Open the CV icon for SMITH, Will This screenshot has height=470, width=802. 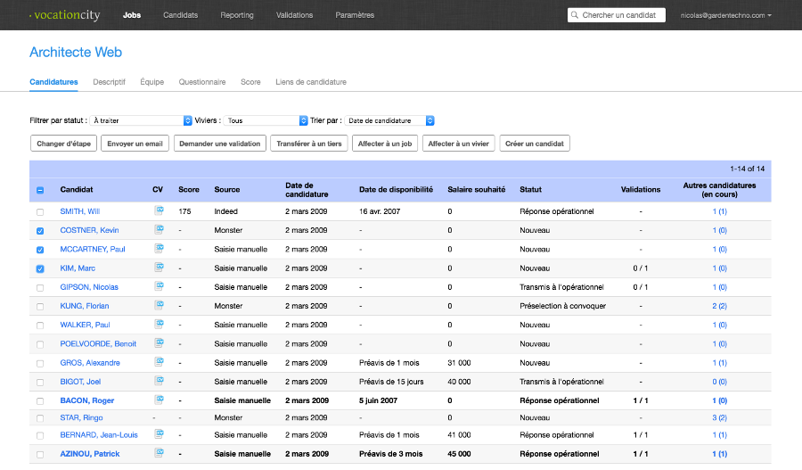(x=159, y=211)
